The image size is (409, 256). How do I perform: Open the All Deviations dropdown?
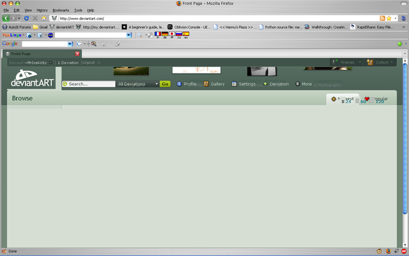(137, 84)
